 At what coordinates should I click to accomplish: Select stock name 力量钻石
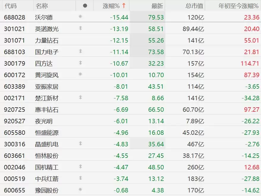[x=47, y=41]
